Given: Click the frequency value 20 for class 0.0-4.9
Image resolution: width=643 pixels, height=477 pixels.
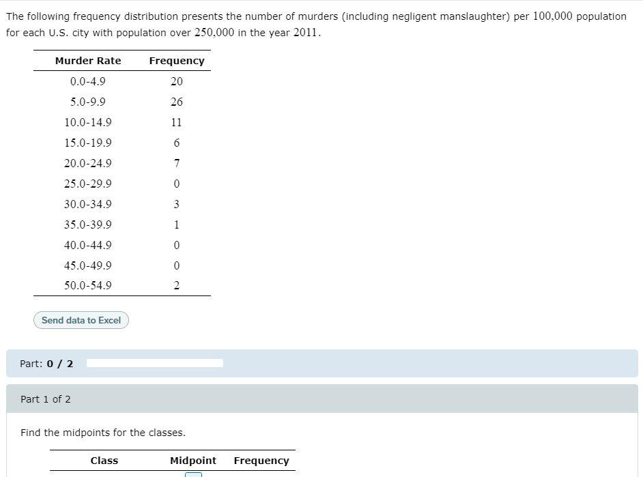Looking at the screenshot, I should click(x=176, y=81).
